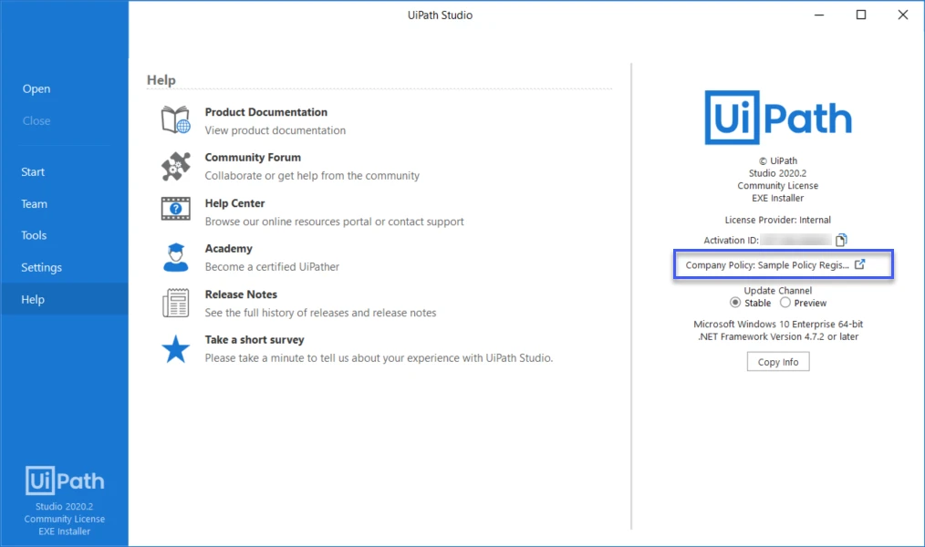Click 'Become a certified UiPather' text
The width and height of the screenshot is (925, 547).
(x=272, y=266)
